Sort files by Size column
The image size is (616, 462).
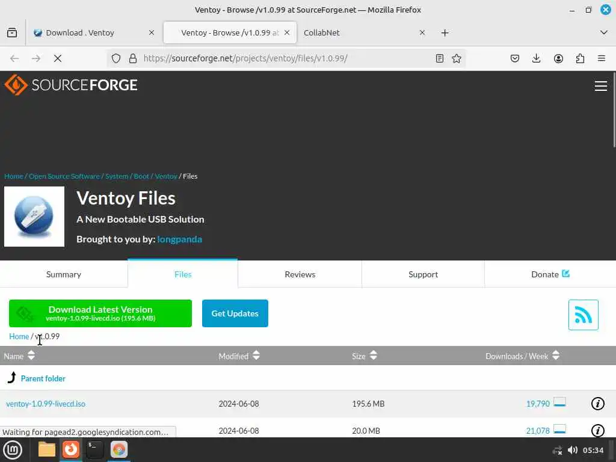365,356
